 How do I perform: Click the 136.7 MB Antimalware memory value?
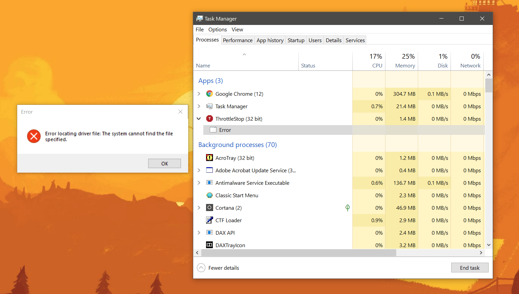404,183
